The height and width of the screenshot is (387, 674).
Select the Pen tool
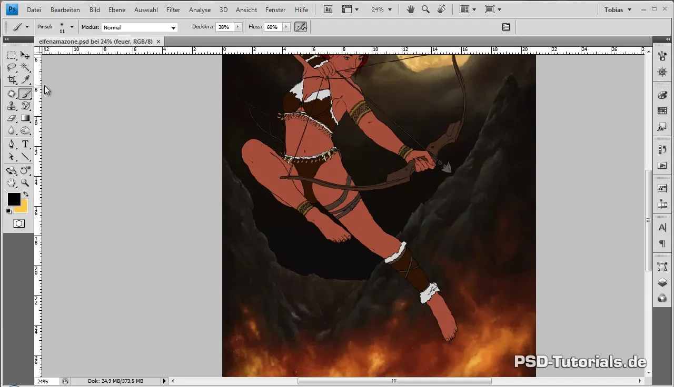coord(12,145)
